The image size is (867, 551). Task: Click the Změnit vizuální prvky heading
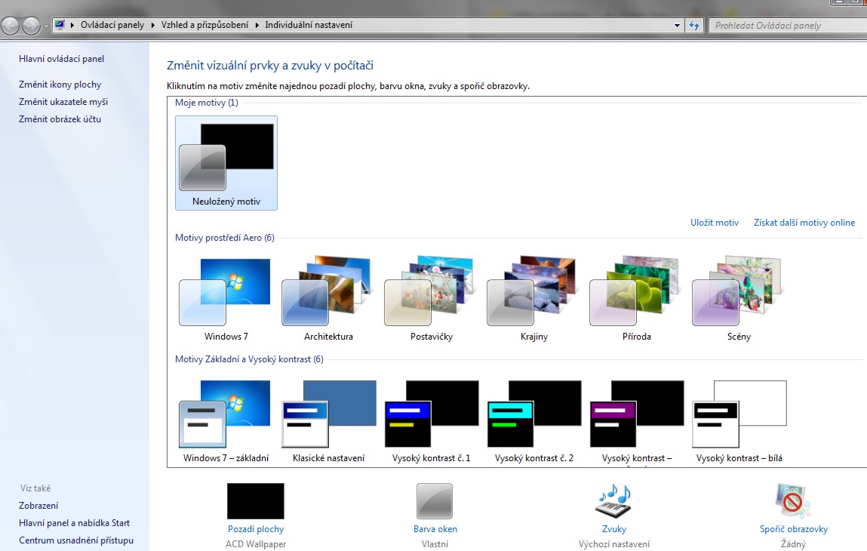[x=270, y=65]
